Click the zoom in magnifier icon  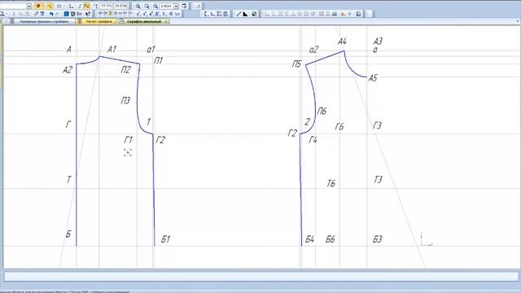[x=138, y=6]
